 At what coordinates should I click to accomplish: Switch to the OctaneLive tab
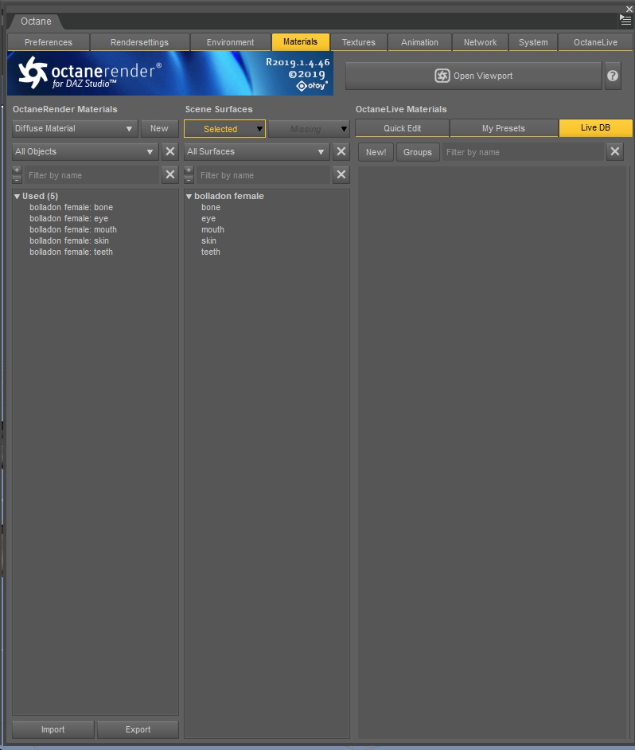pyautogui.click(x=595, y=42)
